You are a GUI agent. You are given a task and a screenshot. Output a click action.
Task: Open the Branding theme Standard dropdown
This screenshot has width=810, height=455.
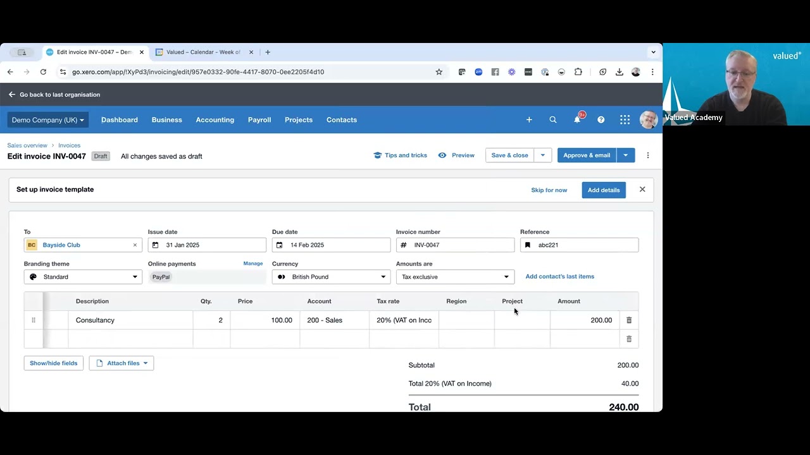click(84, 277)
